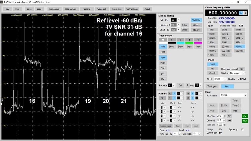The image size is (251, 141).
Task: Open the Options menu button
Action: pos(87,9)
